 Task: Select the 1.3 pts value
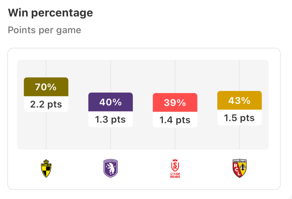110,119
